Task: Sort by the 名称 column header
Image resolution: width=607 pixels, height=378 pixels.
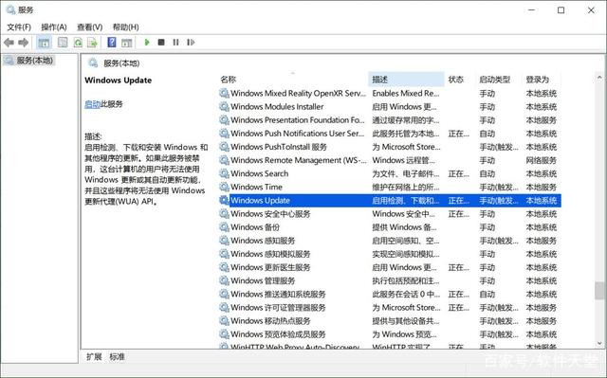Action: (293, 80)
